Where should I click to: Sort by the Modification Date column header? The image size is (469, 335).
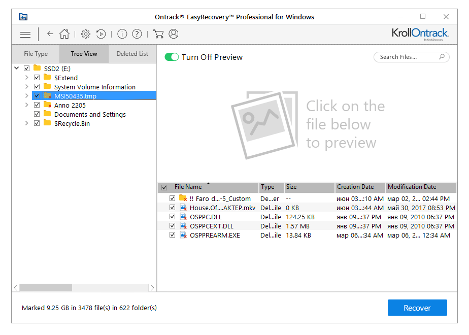pos(421,187)
